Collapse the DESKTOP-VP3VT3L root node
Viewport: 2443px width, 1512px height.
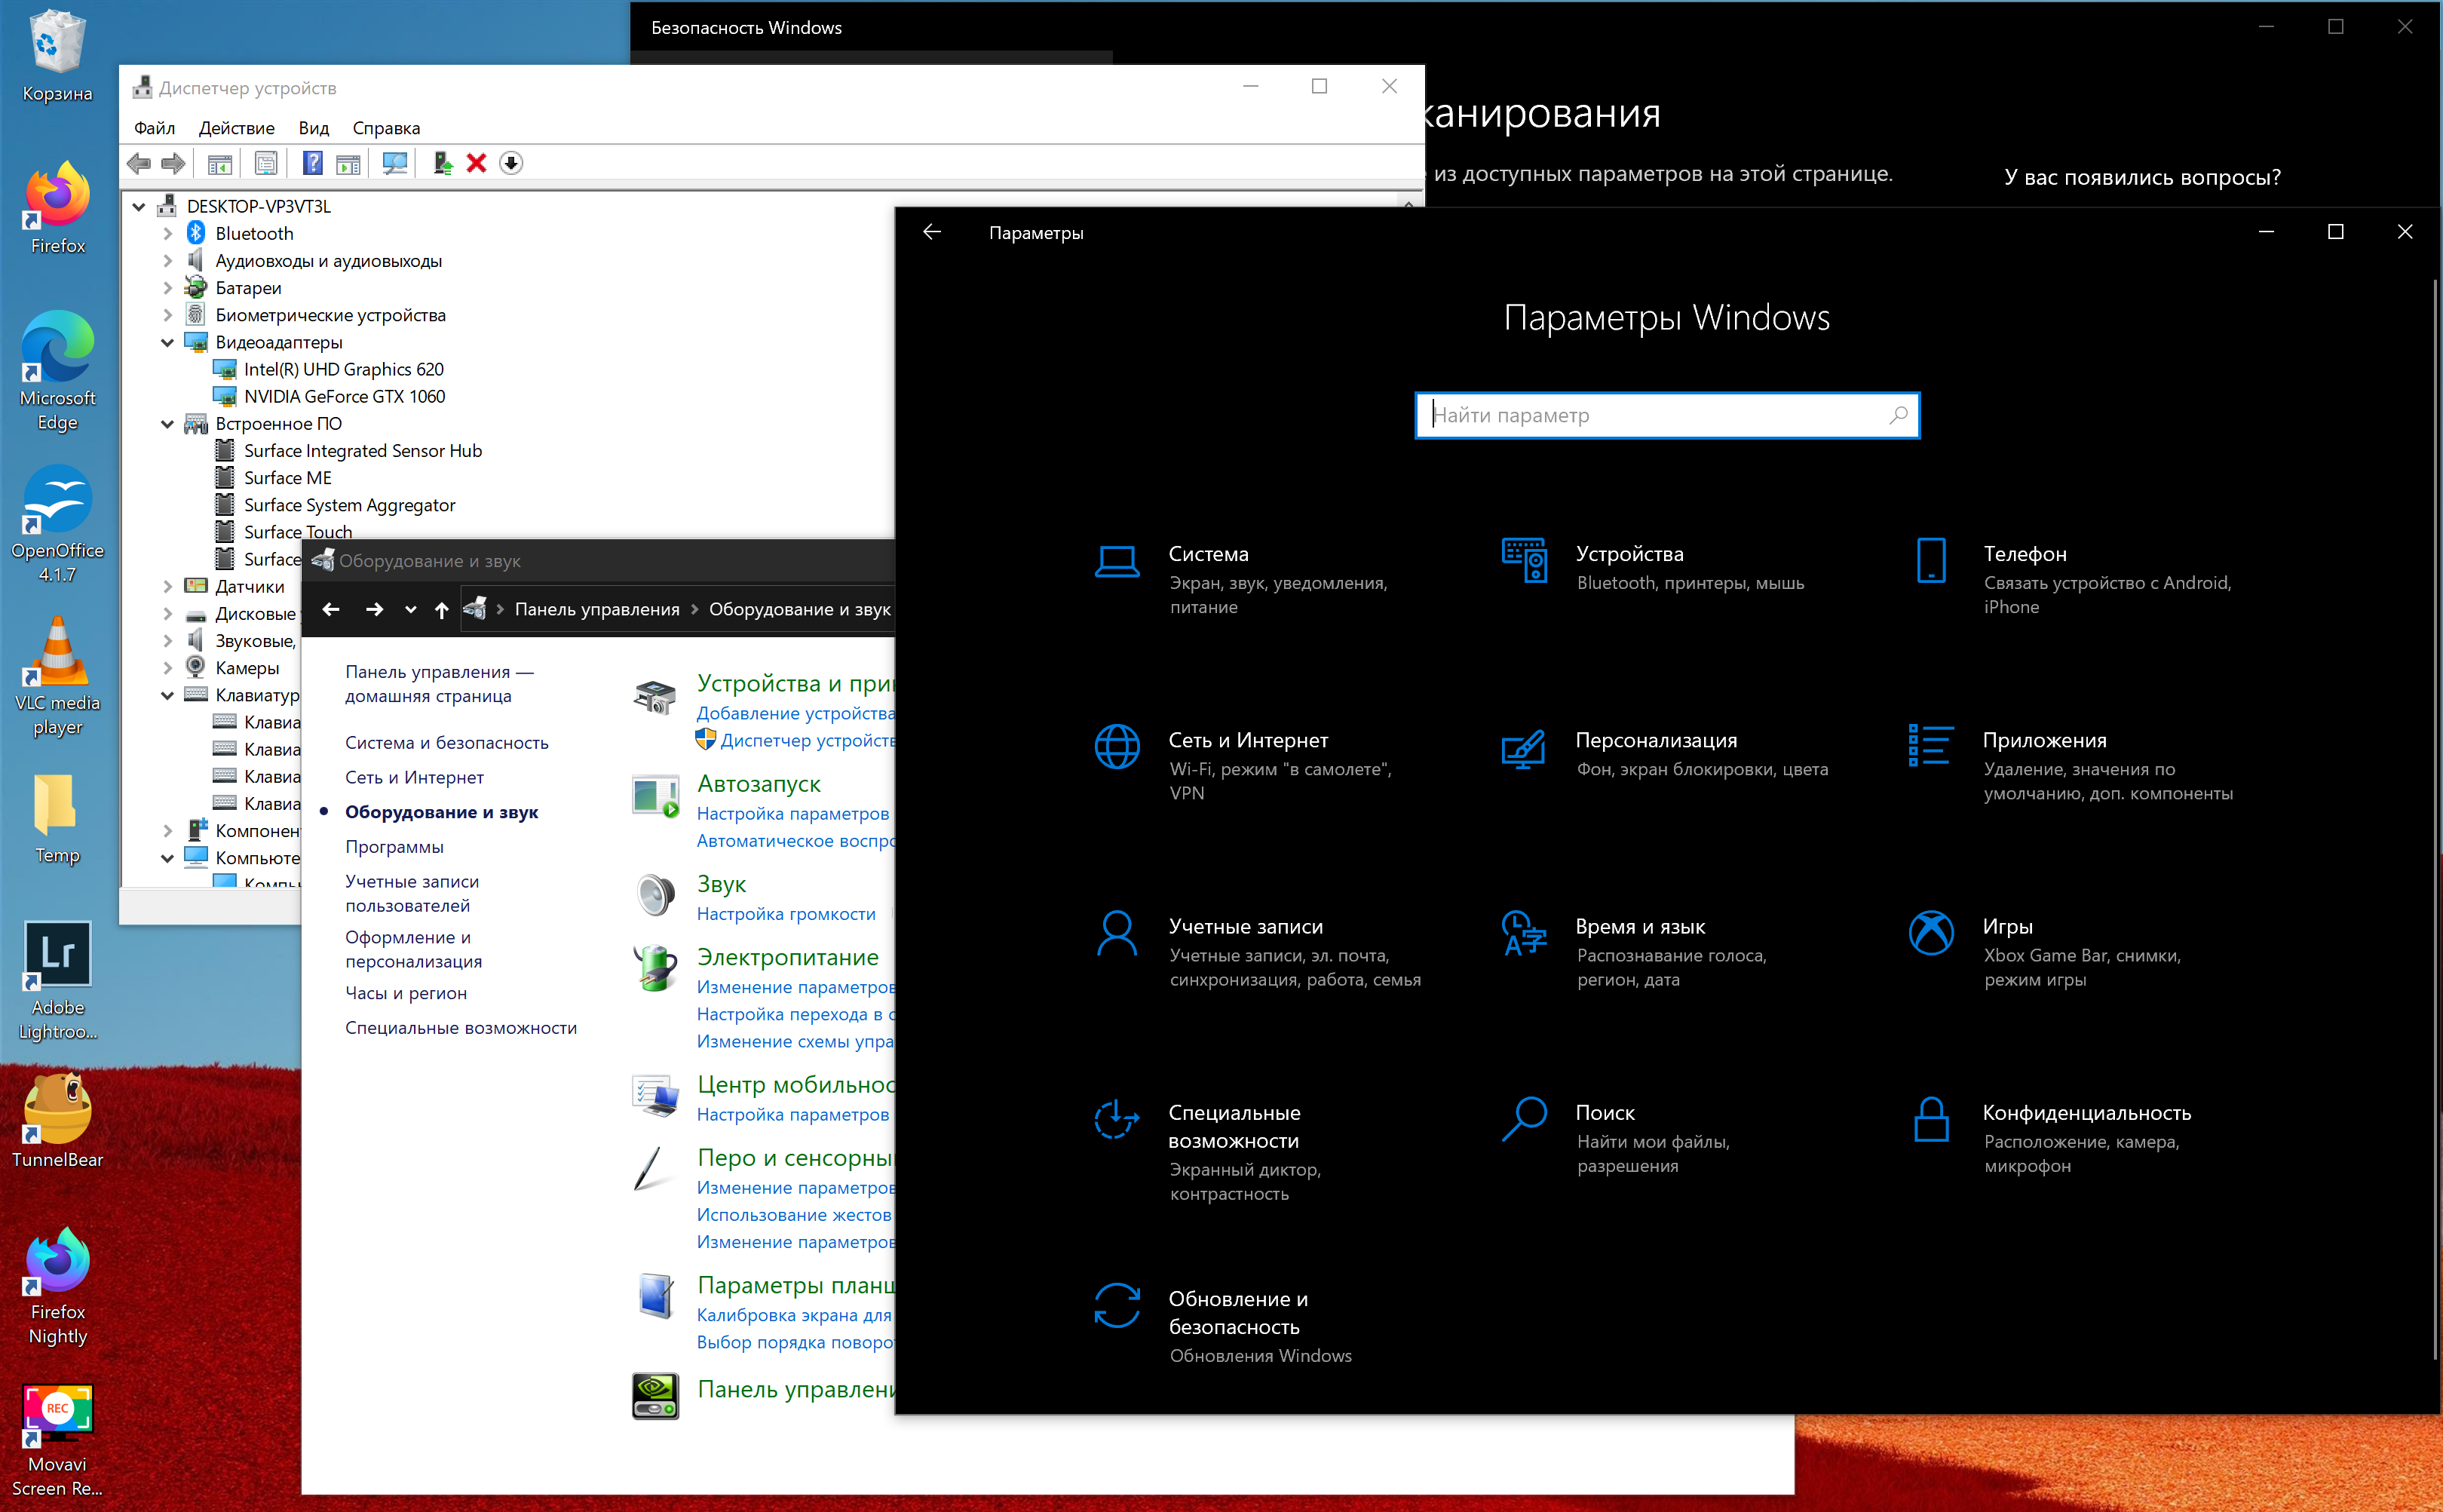click(139, 207)
